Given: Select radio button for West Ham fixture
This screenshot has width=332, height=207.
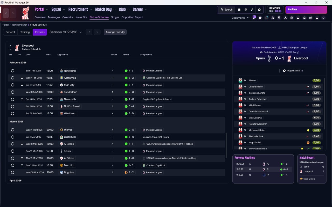Looking at the screenshot, I should click(12, 114).
